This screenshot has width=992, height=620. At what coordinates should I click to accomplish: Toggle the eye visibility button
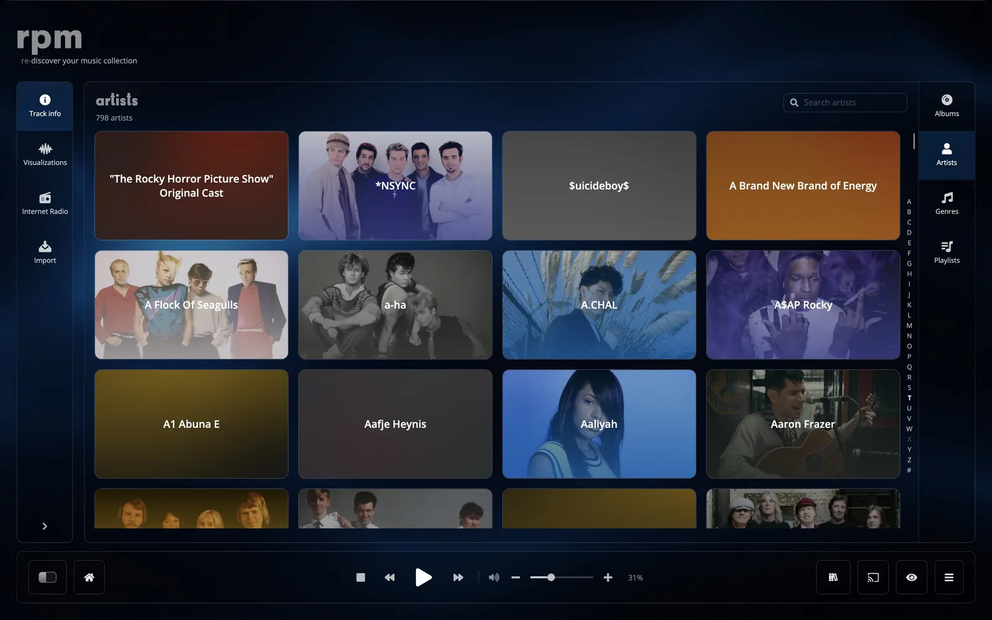911,577
